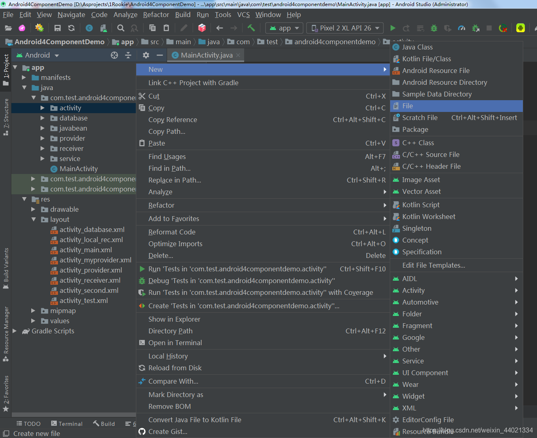Expand the mipmap folder arrow

click(33, 311)
